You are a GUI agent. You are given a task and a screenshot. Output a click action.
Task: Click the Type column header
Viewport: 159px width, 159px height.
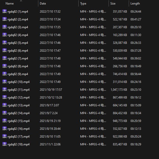pos(83,4)
